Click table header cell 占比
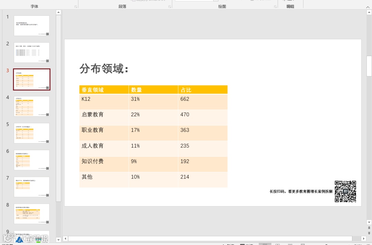Screen dimensions: 372x245 203,90
